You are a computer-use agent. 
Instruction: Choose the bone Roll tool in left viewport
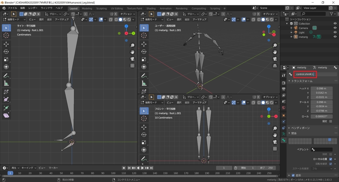pos(6,92)
